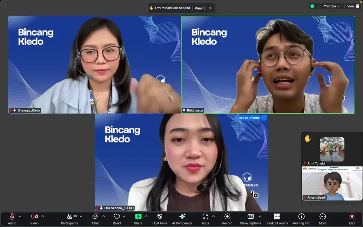Select Dhenayu_Kledo video tile
The width and height of the screenshot is (363, 227).
tap(94, 64)
